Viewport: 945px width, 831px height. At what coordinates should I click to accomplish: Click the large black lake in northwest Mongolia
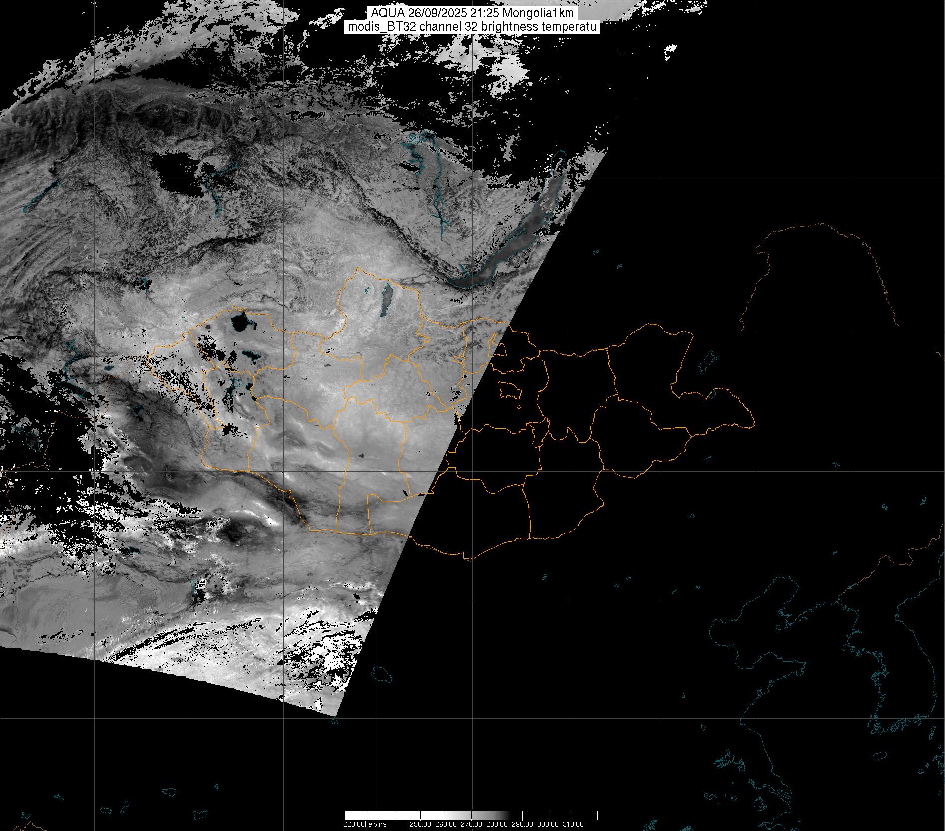pos(239,323)
